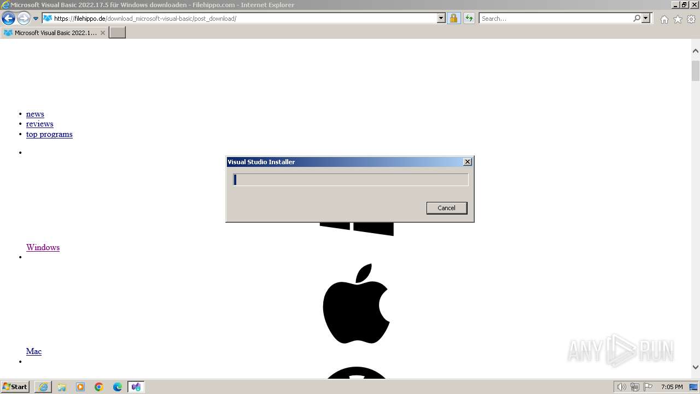Close the Microsoft Visual Basic tab
Image resolution: width=700 pixels, height=394 pixels.
point(102,33)
